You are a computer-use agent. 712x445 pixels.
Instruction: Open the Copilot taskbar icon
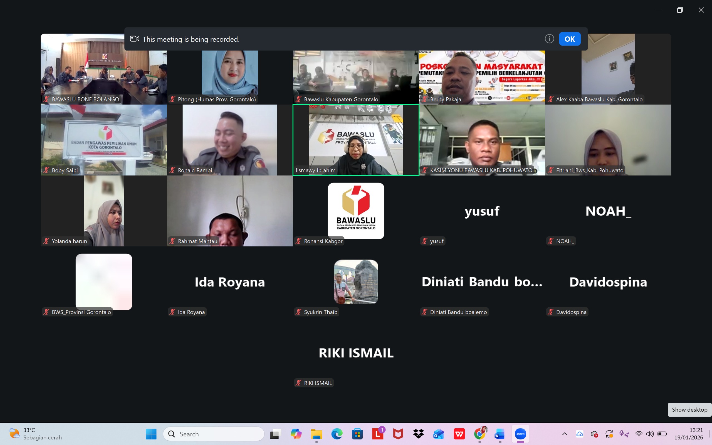click(296, 434)
